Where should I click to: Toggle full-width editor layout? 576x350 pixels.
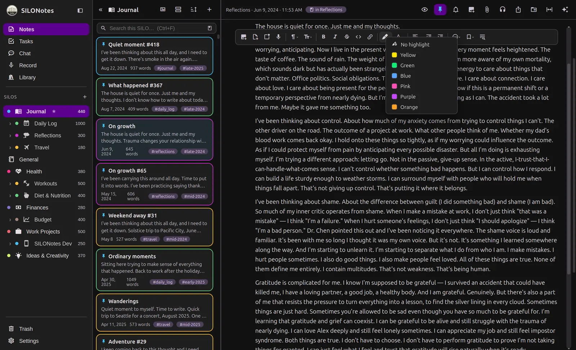pyautogui.click(x=549, y=10)
